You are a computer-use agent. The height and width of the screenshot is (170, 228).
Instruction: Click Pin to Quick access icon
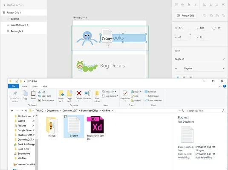click(x=15, y=93)
